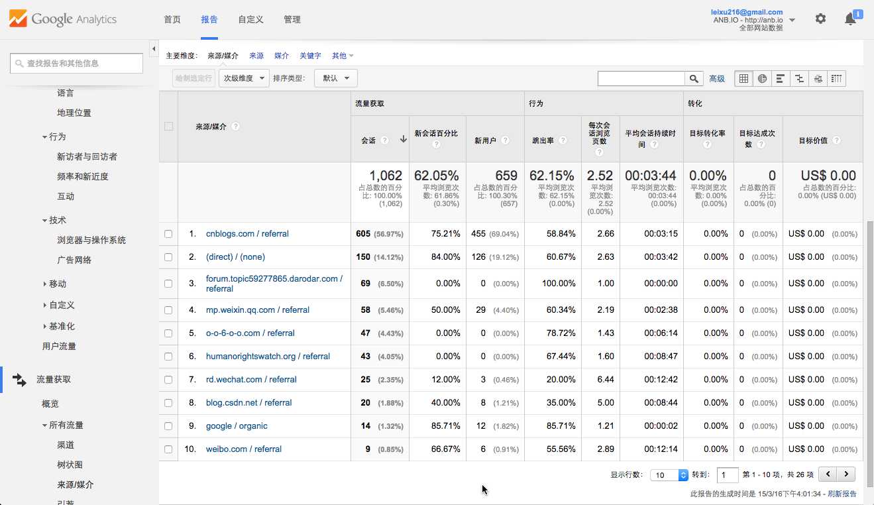
Task: Open the 首页 tab
Action: tap(172, 19)
